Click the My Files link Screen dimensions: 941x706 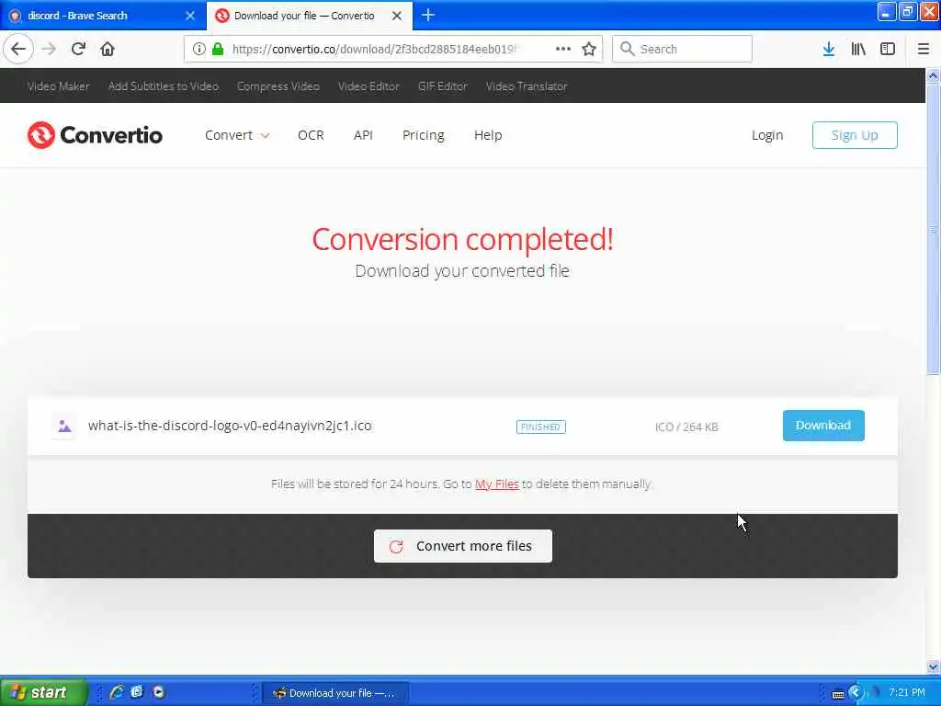pos(497,484)
